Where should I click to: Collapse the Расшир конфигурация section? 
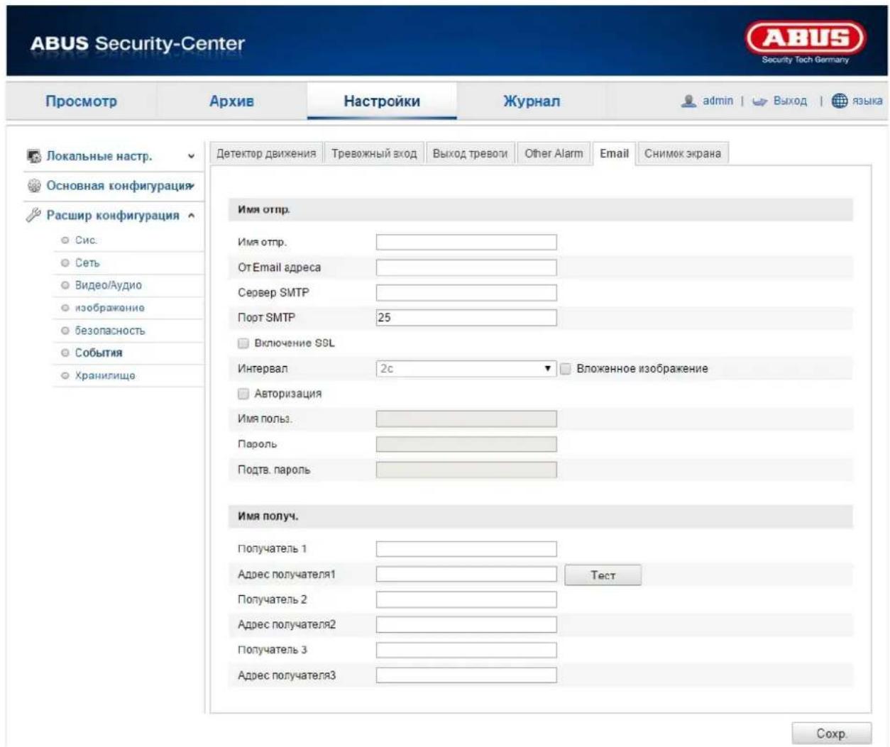coord(191,216)
